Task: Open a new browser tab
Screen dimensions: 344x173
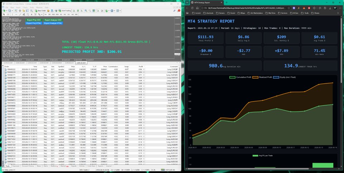Action: [x=227, y=2]
